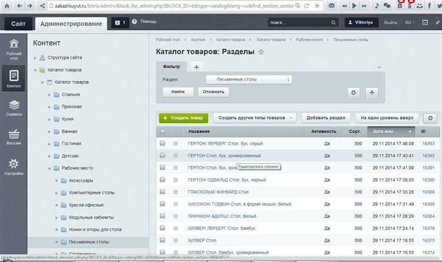
Task: Open the mail icon in browser toolbar
Action: (x=332, y=6)
